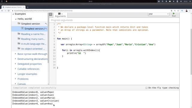This screenshot has width=192, height=108.
Task: Click the examples tree scrollbar
Action: (48, 38)
